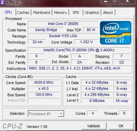The height and width of the screenshot is (131, 137).
Task: Click the Instructions field listing MMX, SSE
Action: 79,68
